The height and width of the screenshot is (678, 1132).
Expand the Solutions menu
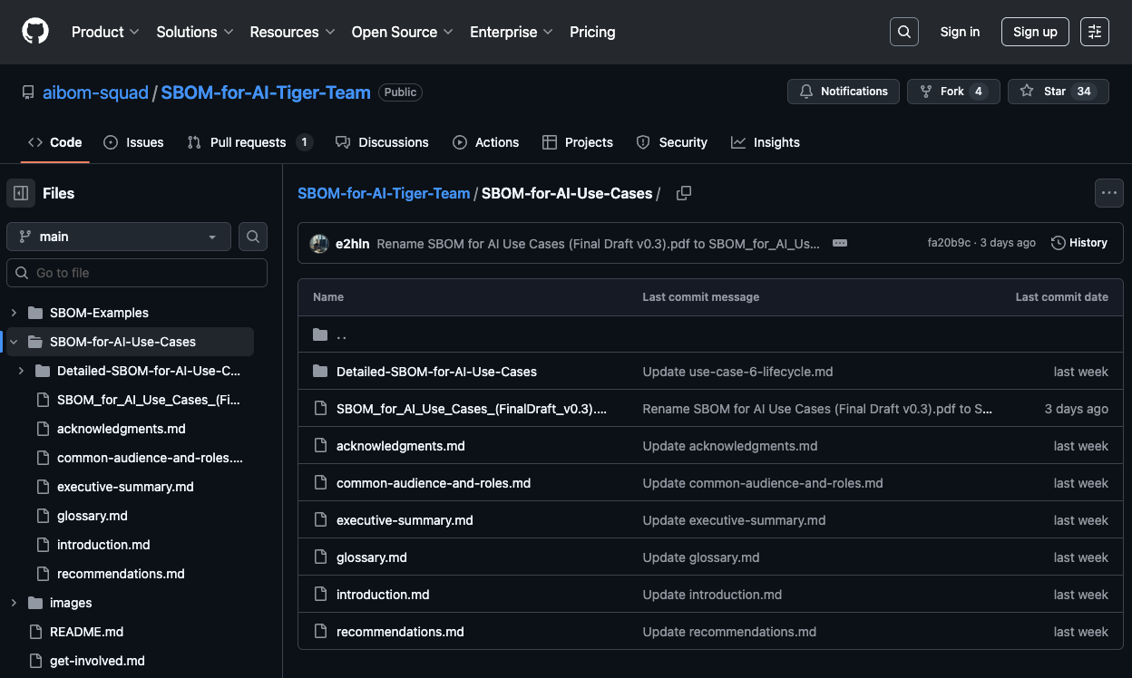tap(195, 32)
